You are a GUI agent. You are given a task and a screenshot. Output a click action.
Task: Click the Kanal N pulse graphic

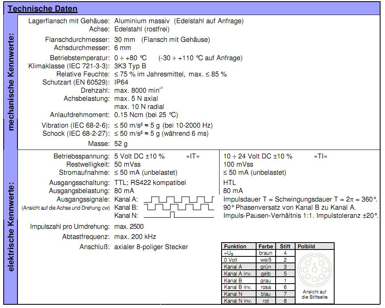coord(179,215)
